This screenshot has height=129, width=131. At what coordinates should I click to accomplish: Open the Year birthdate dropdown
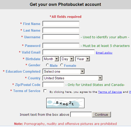[x=83, y=59]
